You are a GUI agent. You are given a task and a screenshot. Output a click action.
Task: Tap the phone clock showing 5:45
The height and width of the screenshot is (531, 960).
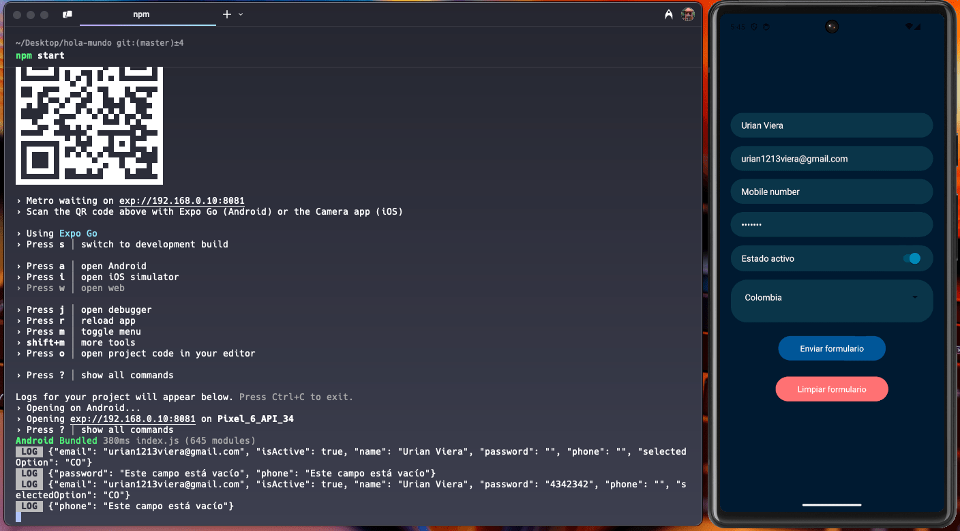click(x=738, y=27)
